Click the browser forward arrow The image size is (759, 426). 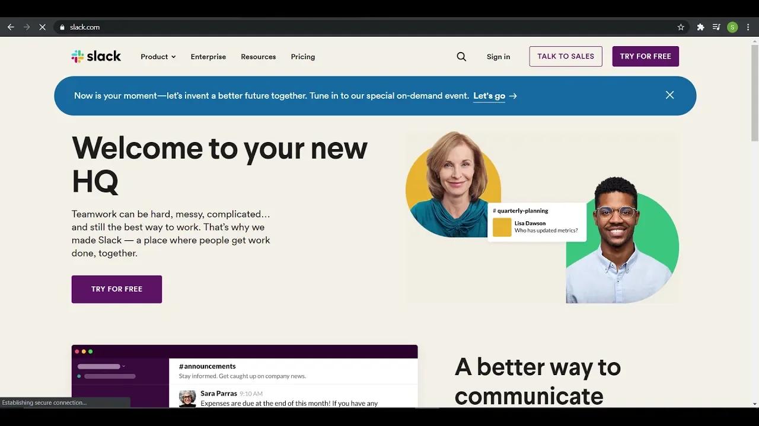(27, 27)
